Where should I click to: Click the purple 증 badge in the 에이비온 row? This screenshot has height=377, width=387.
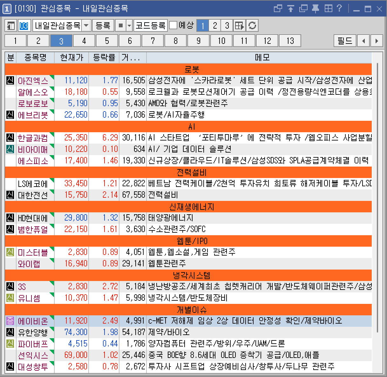click(x=10, y=321)
